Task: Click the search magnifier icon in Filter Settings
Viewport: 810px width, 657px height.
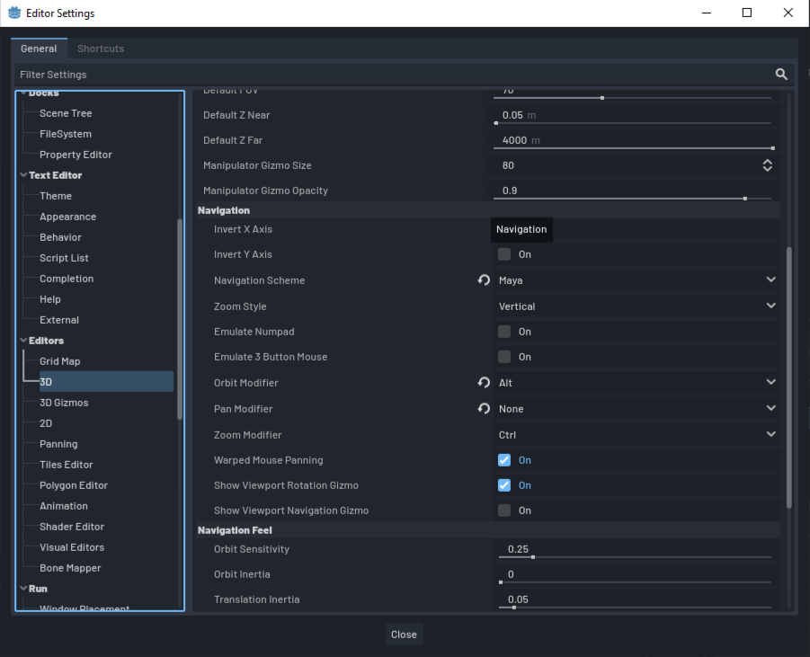Action: point(781,75)
